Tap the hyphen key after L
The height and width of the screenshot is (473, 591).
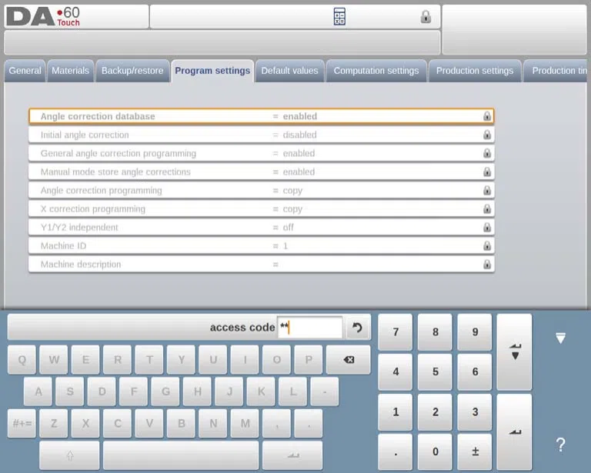(x=325, y=391)
